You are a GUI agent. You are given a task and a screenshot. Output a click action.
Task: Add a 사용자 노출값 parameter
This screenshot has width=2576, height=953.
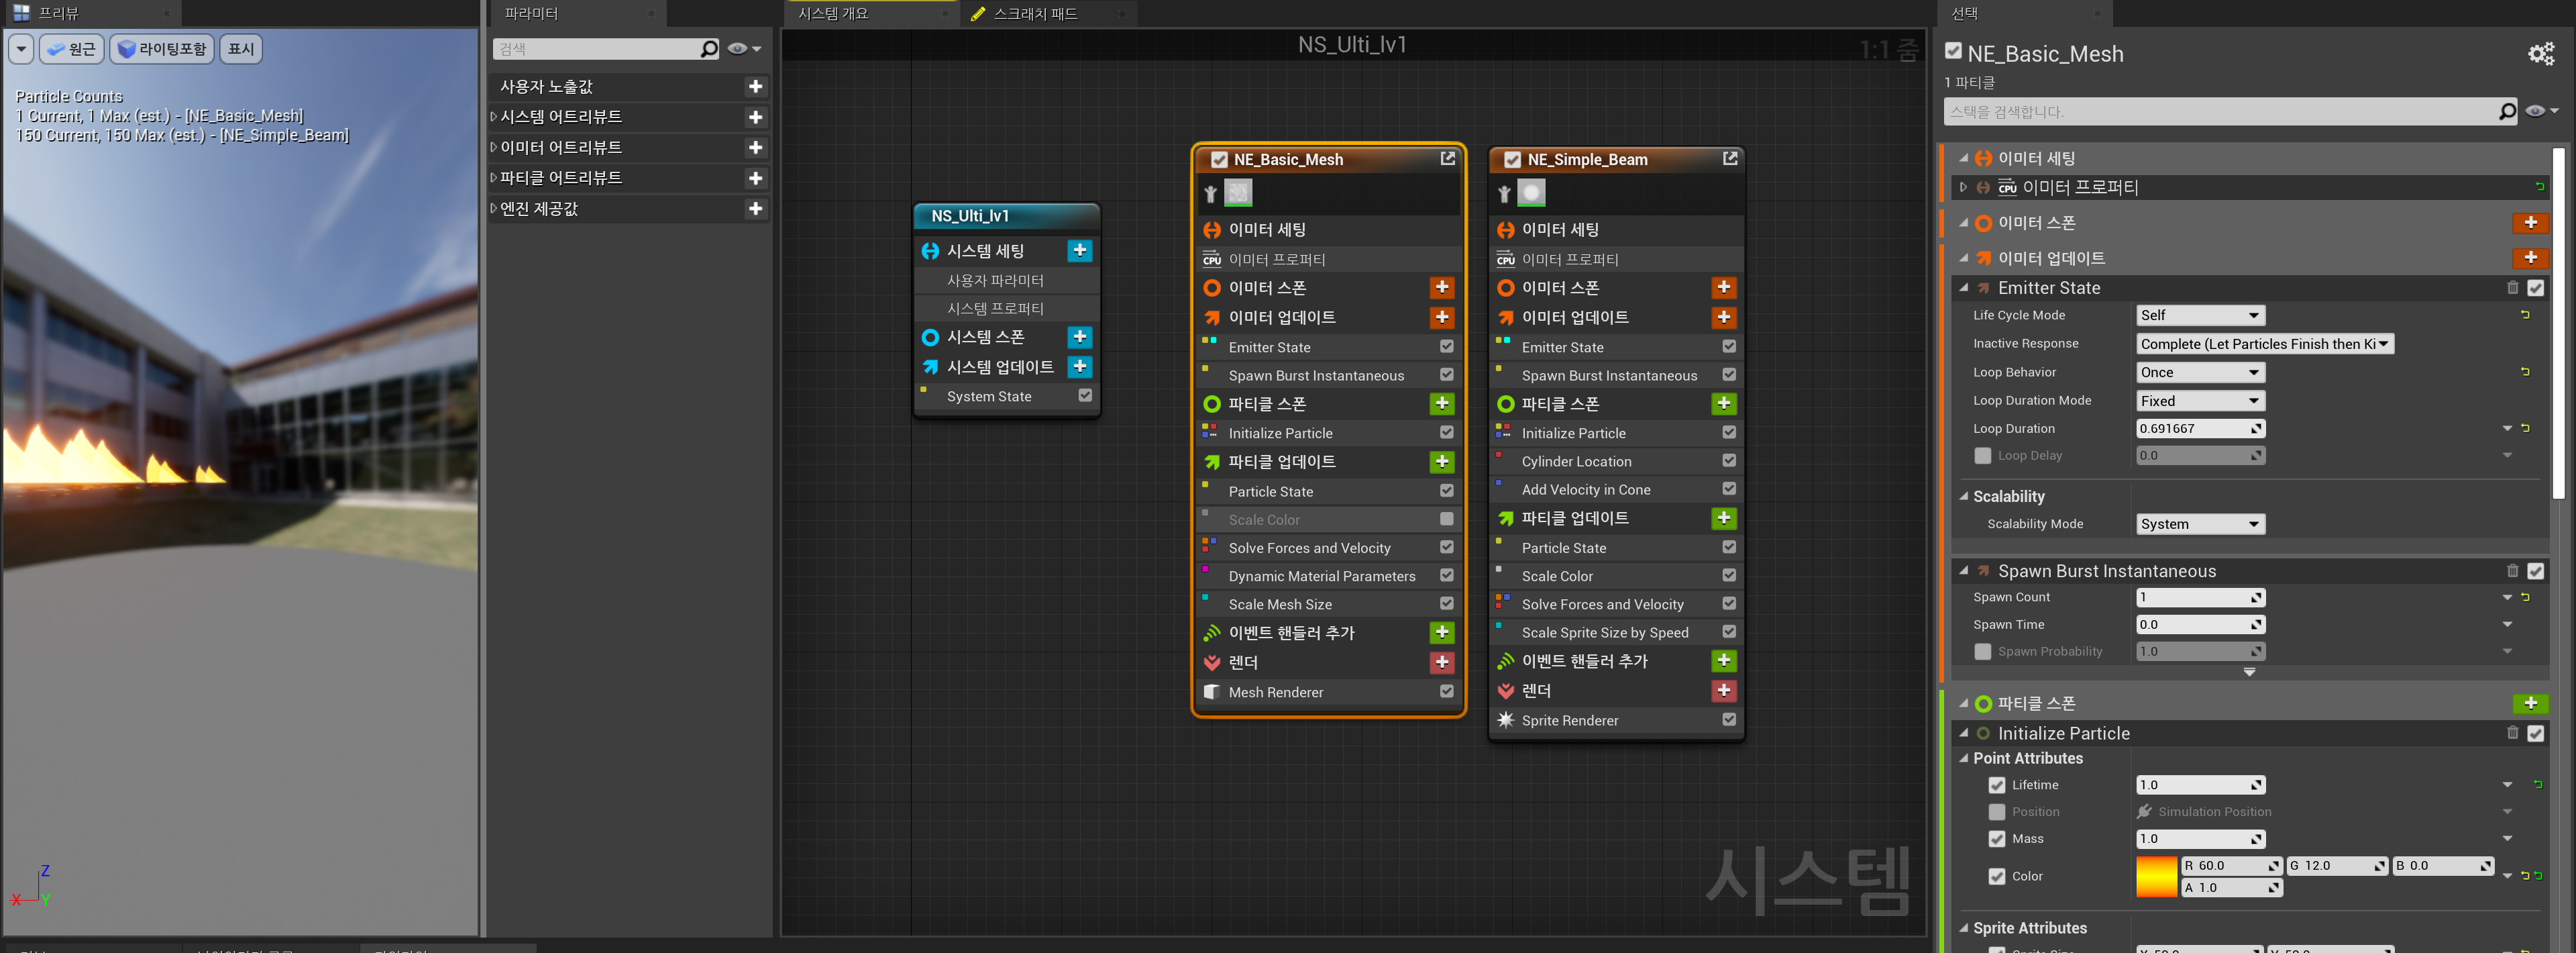point(755,87)
